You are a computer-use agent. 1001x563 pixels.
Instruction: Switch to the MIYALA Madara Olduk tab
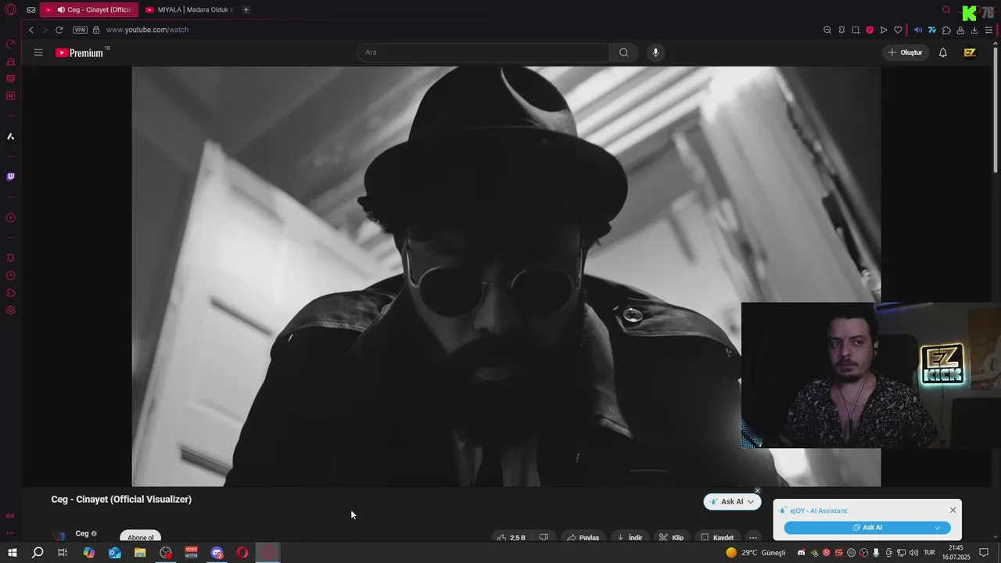189,9
